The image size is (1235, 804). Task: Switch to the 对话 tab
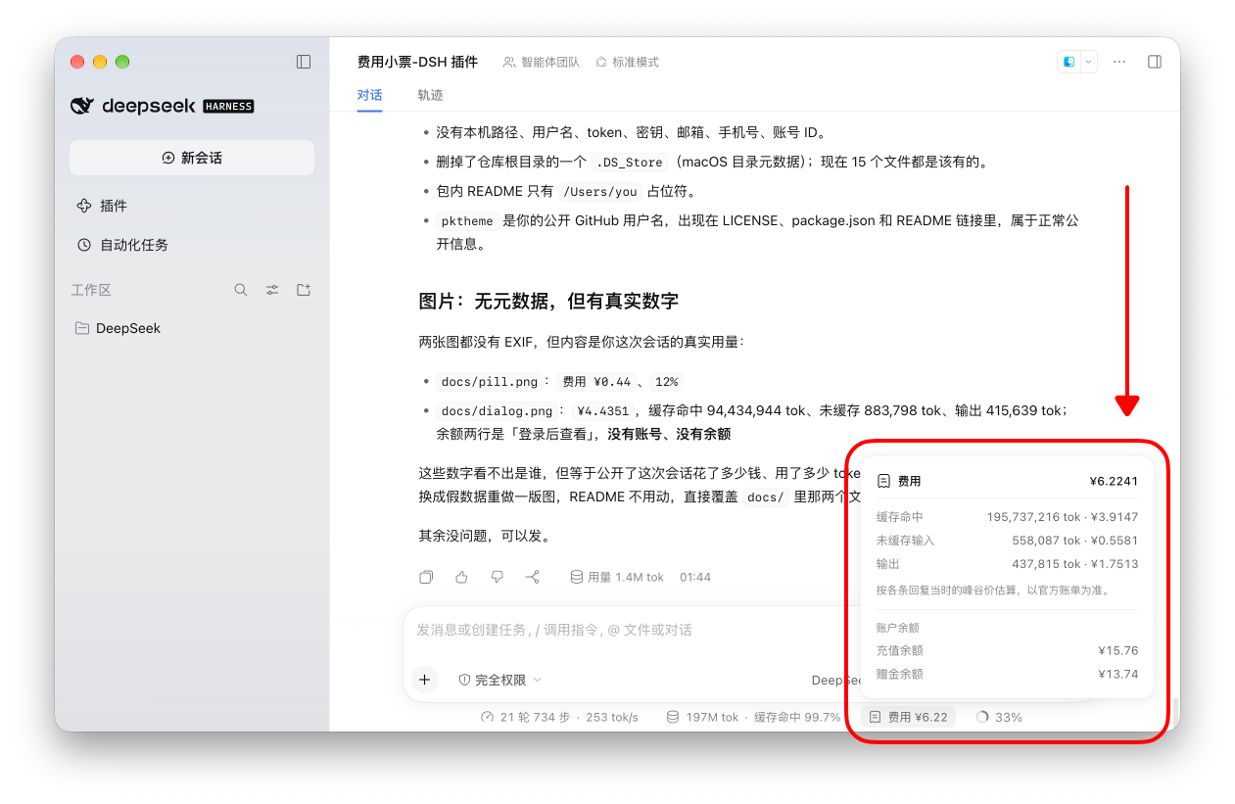tap(369, 95)
